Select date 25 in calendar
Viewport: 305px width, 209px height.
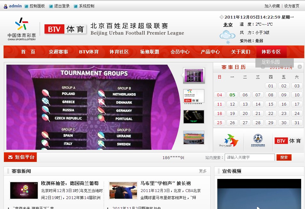click(220, 123)
